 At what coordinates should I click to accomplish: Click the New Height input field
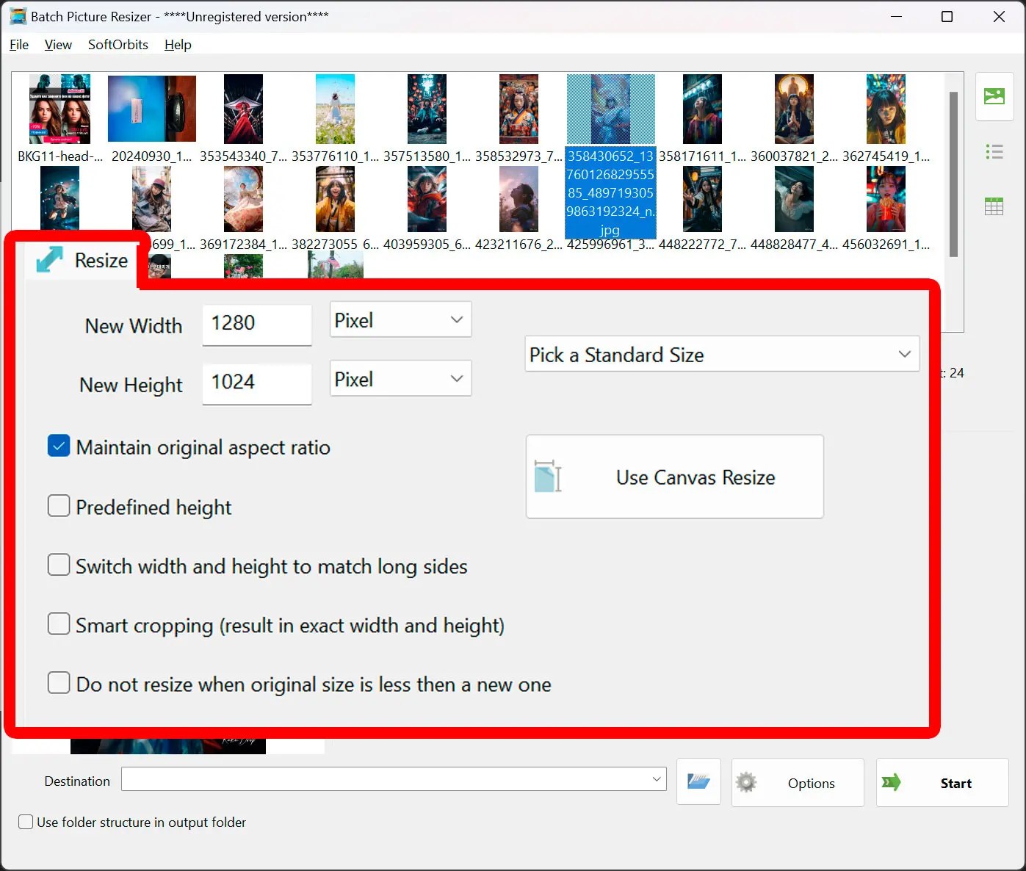(257, 383)
